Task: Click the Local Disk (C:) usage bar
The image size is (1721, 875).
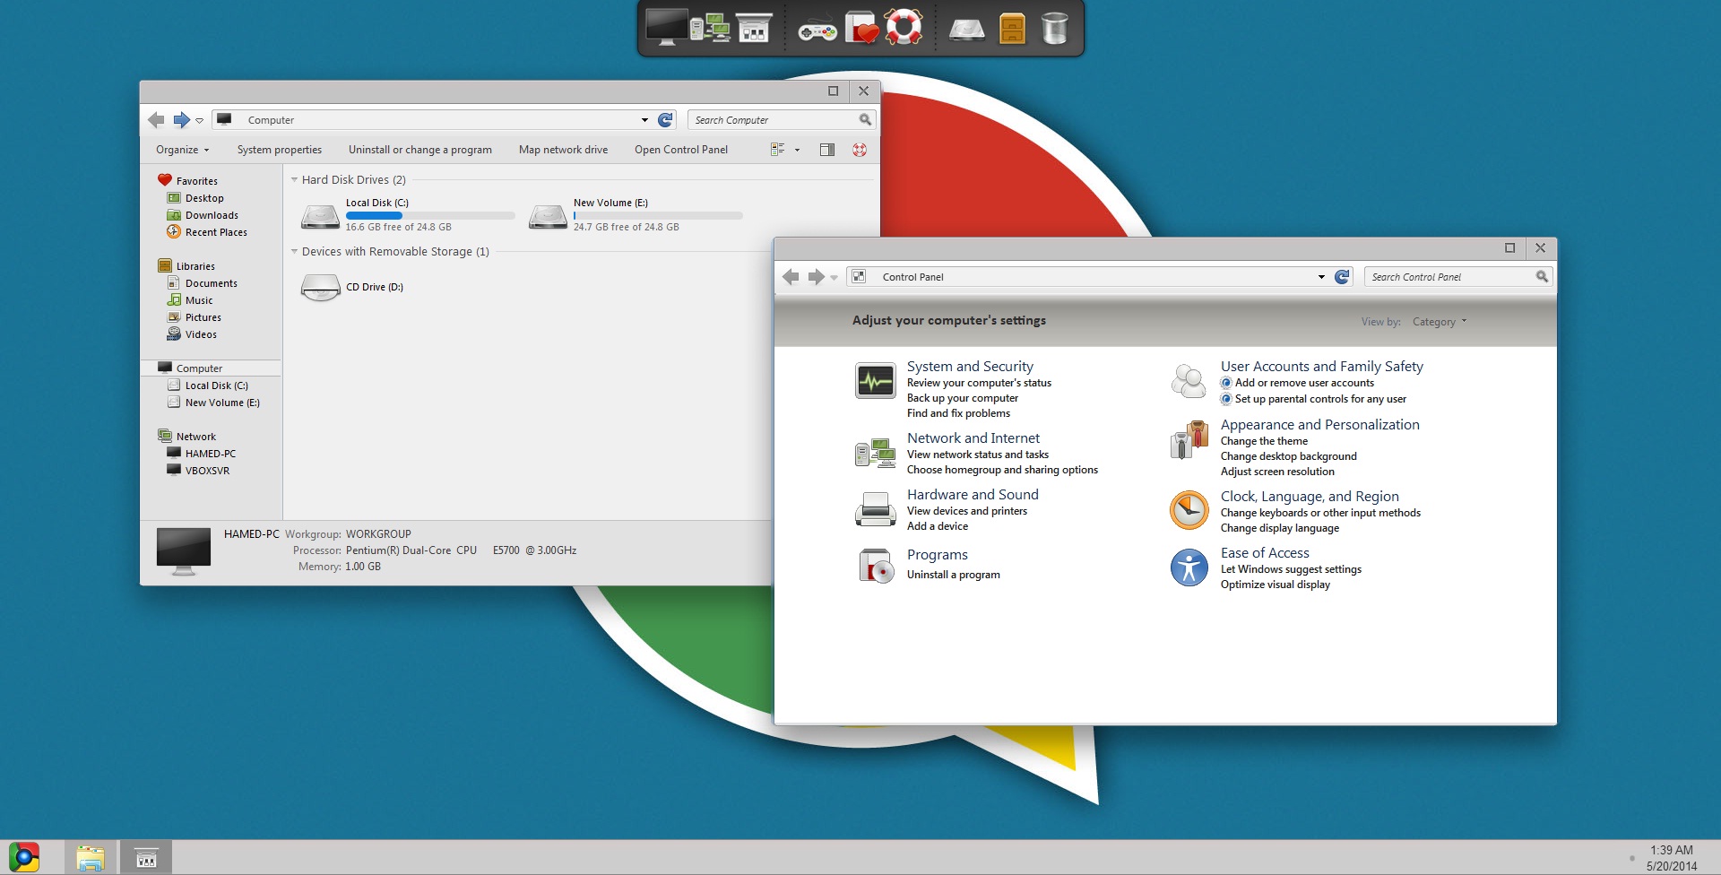Action: pos(430,216)
